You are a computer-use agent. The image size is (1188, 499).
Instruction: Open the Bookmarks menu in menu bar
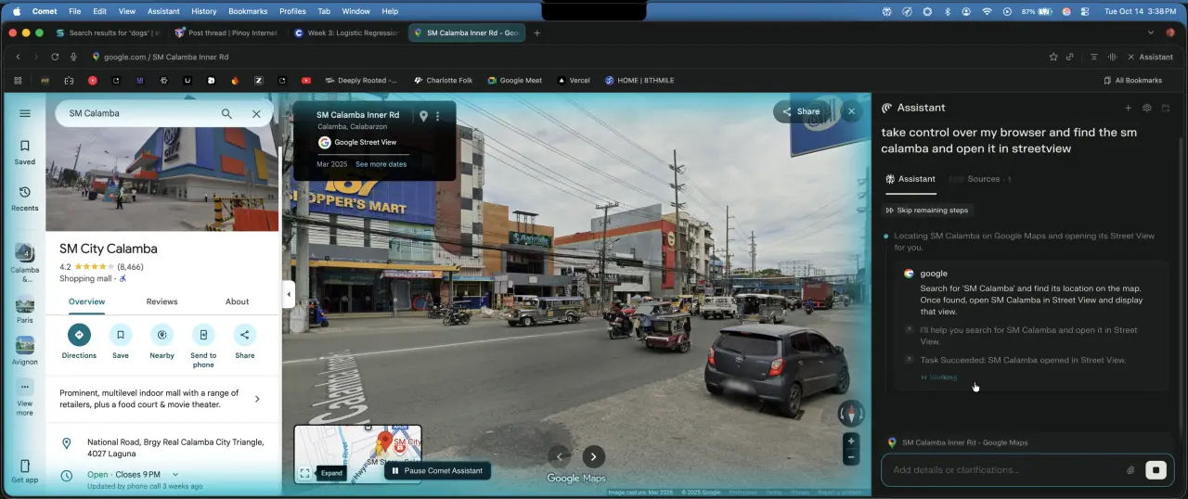coord(248,11)
